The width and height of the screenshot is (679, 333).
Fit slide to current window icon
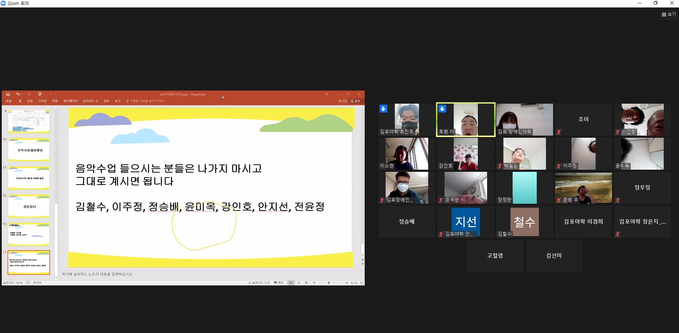point(362,283)
